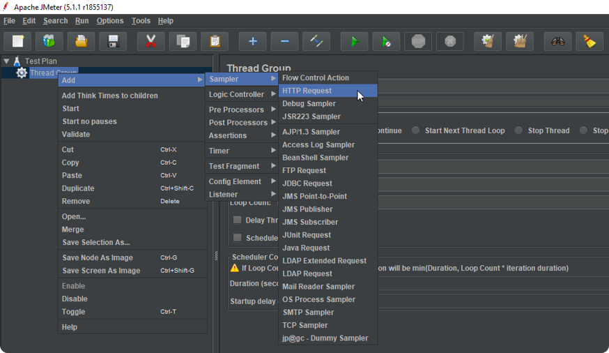Click the New test plan toolbar icon
The height and width of the screenshot is (353, 609).
pyautogui.click(x=17, y=41)
